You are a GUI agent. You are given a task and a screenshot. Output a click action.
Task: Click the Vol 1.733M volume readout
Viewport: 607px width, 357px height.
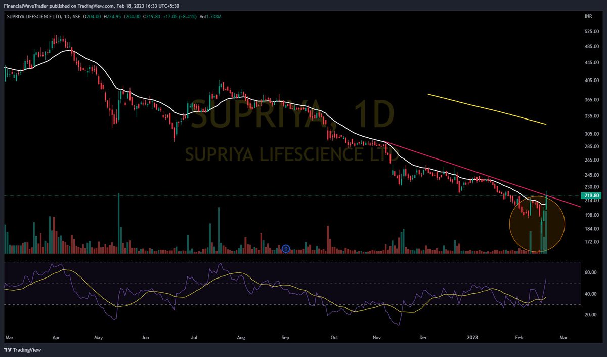pyautogui.click(x=211, y=17)
